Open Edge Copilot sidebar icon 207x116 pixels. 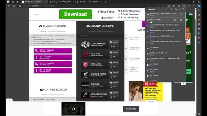point(199,6)
